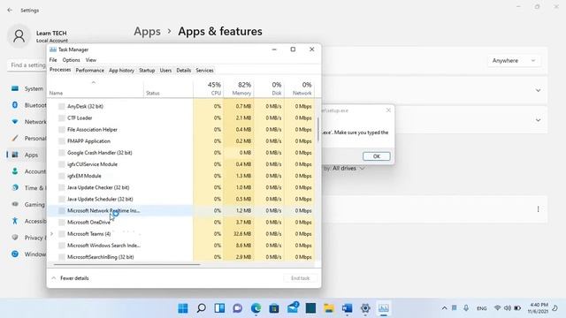
Task: Open the three-dot app options menu
Action: pyautogui.click(x=539, y=209)
